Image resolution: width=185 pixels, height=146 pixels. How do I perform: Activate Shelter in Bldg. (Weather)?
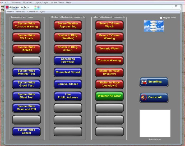pos(68,37)
